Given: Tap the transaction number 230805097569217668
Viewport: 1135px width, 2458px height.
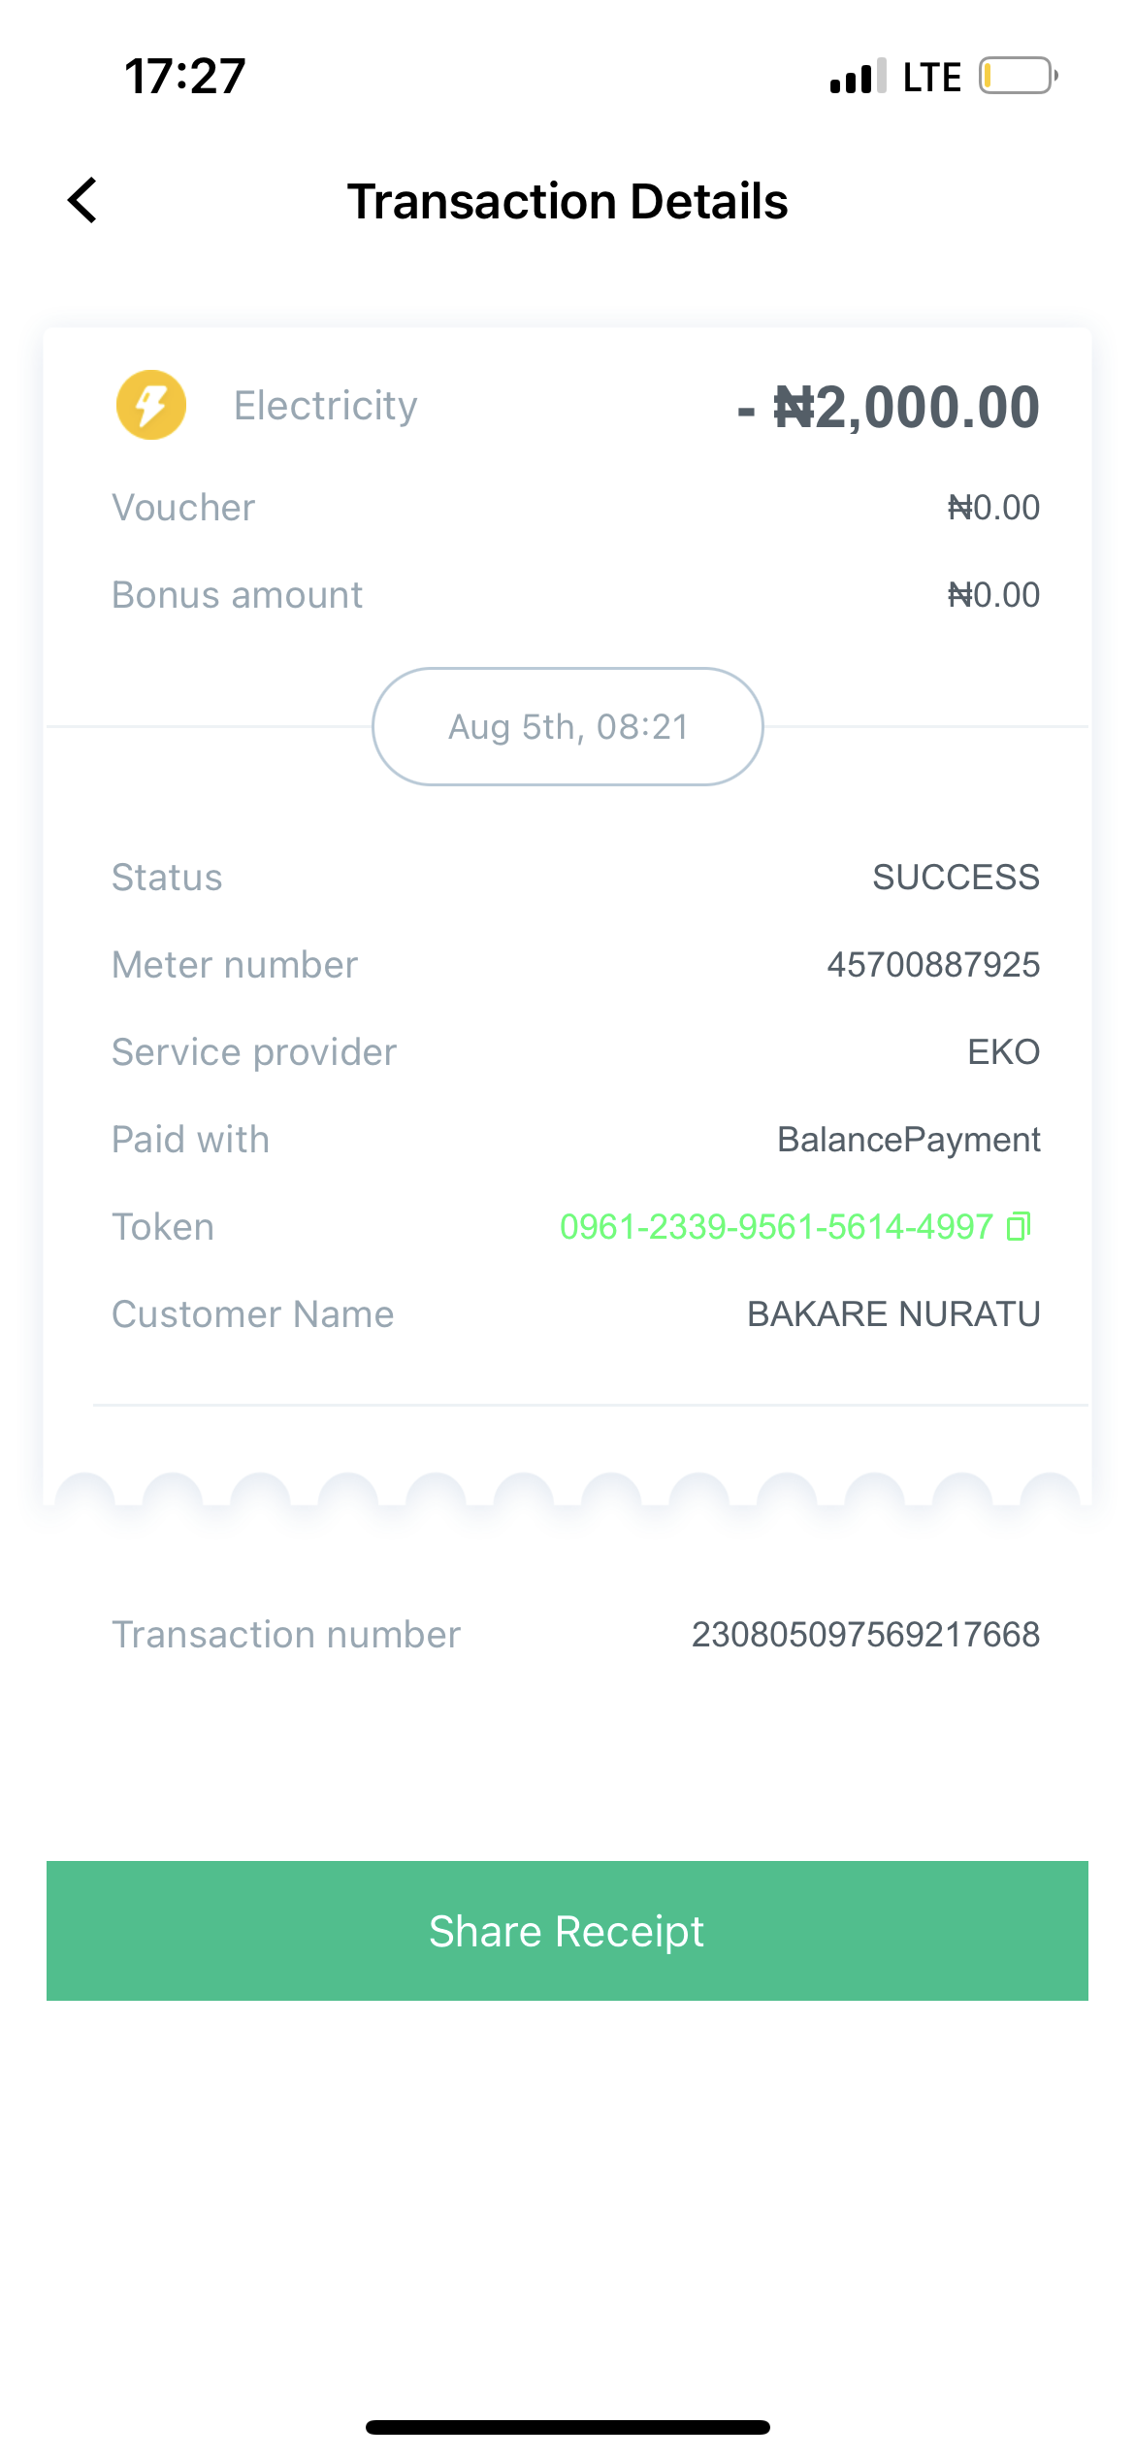Looking at the screenshot, I should click(865, 1635).
